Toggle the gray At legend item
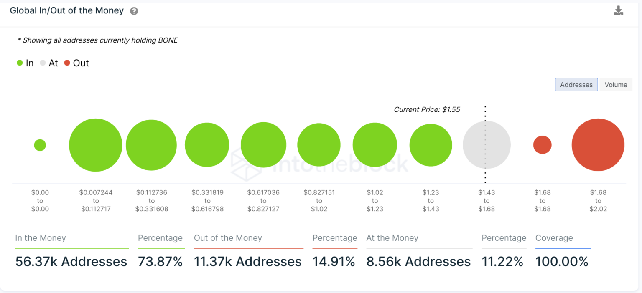Image resolution: width=642 pixels, height=293 pixels. click(48, 63)
